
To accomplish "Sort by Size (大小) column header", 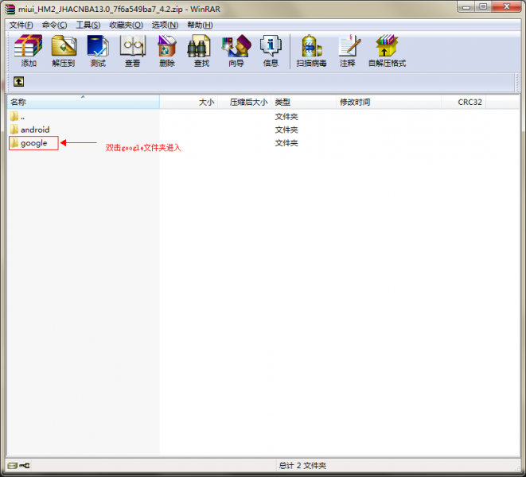I will click(x=189, y=102).
